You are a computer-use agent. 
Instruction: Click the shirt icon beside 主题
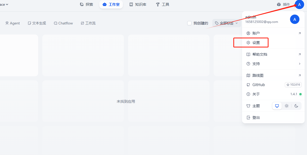point(248,106)
